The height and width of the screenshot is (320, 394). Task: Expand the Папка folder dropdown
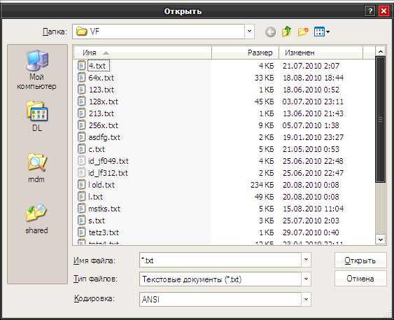[249, 32]
